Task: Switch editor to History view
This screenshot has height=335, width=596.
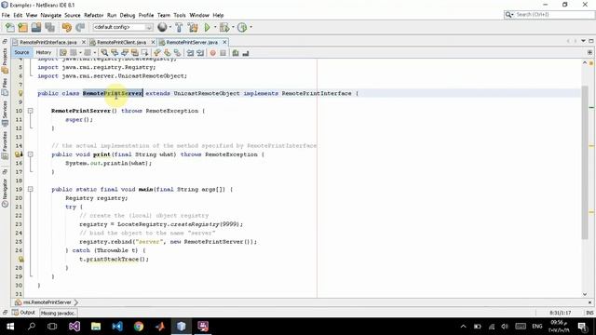Action: 44,52
